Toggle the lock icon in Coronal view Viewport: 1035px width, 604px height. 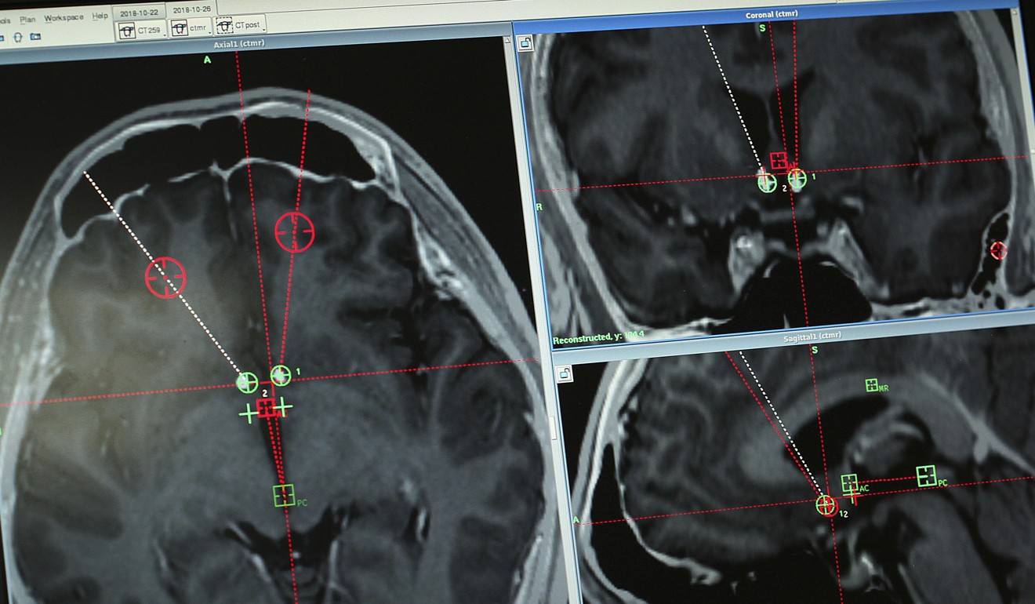[x=525, y=43]
